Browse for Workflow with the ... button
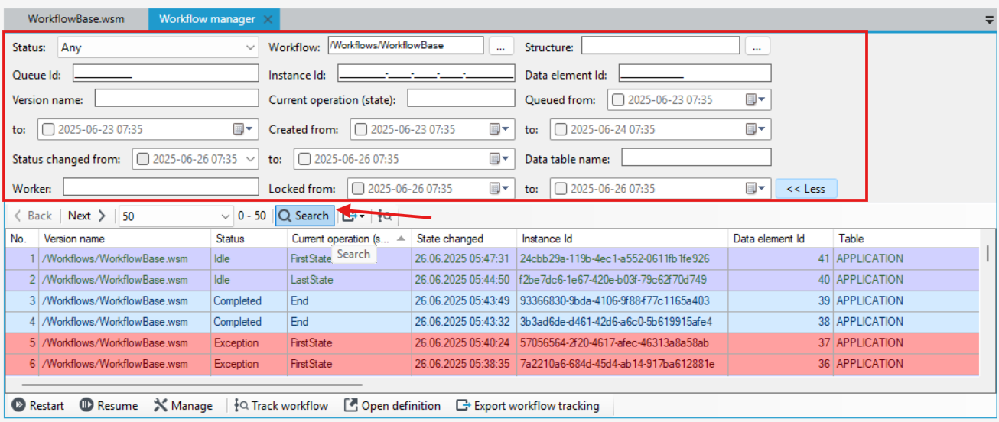Viewport: 999px width, 422px height. click(x=501, y=47)
